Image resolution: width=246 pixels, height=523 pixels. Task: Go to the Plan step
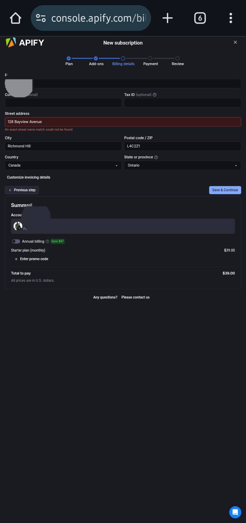click(x=69, y=61)
